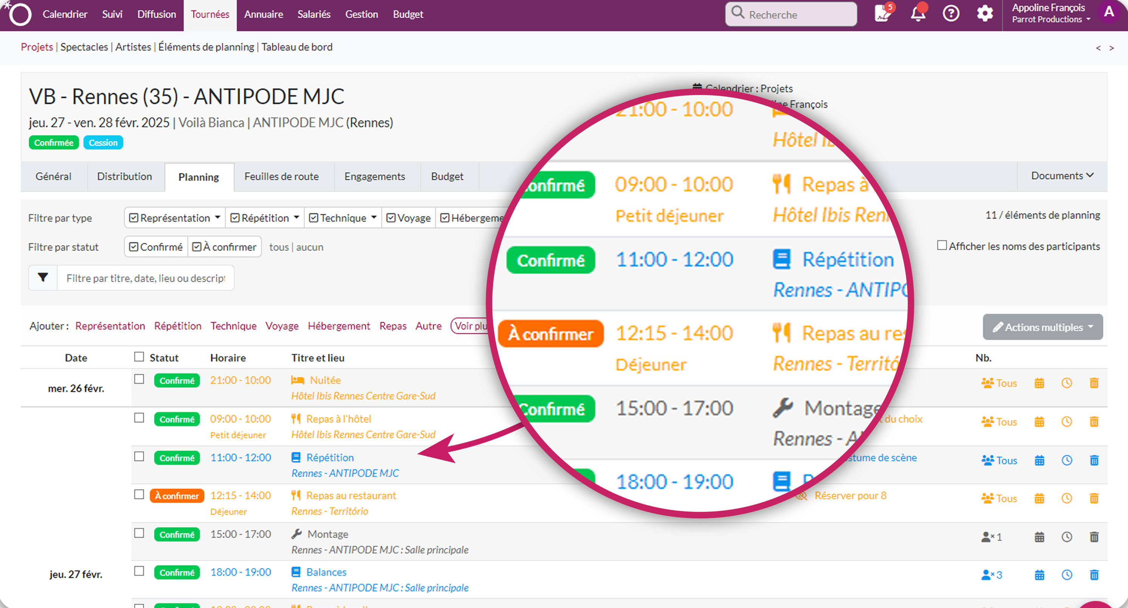This screenshot has width=1128, height=608.
Task: Go to next project arrow
Action: click(x=1111, y=48)
